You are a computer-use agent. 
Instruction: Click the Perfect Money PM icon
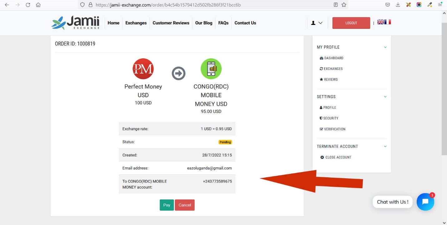click(143, 69)
